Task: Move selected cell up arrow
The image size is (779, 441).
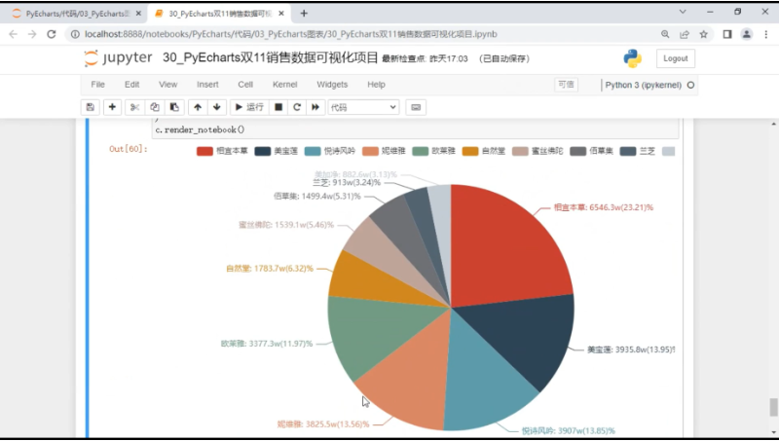Action: (x=198, y=107)
